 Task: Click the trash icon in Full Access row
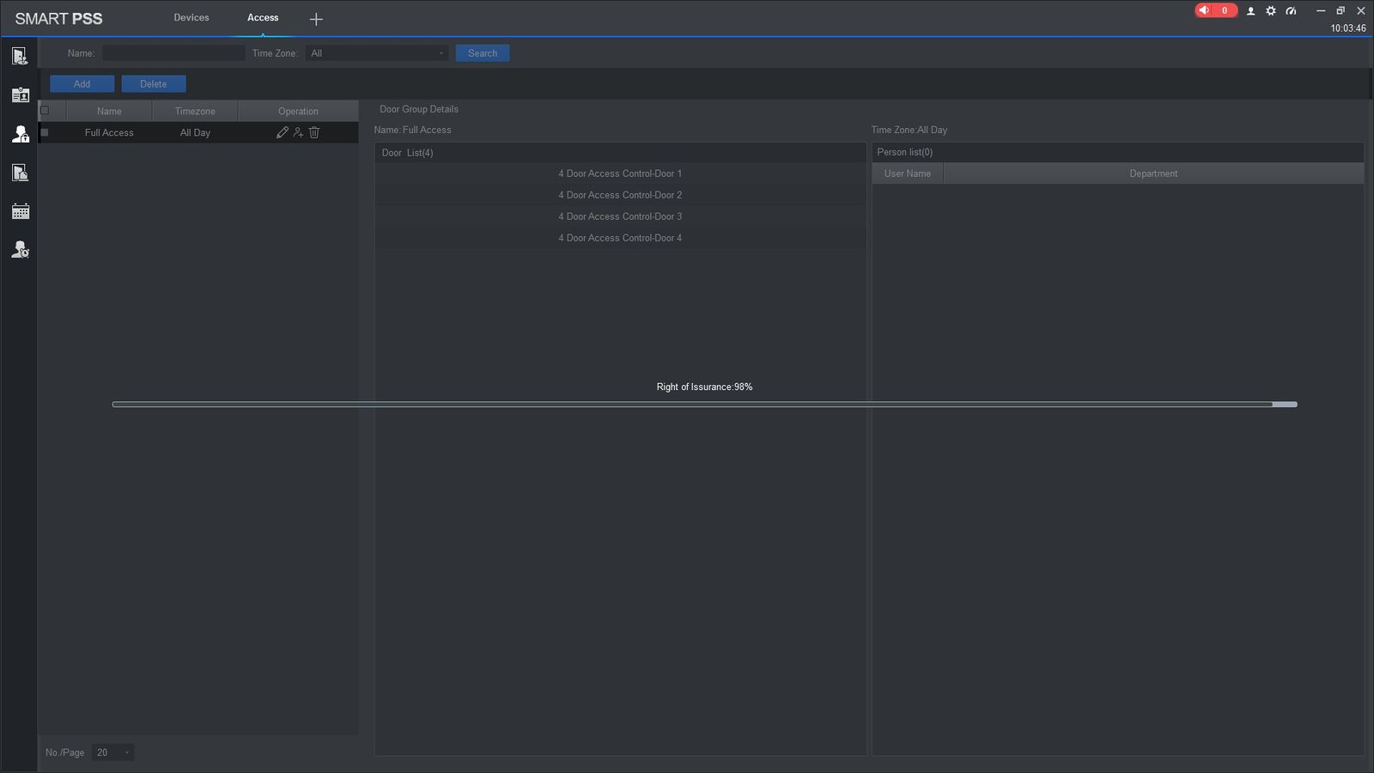click(x=314, y=132)
